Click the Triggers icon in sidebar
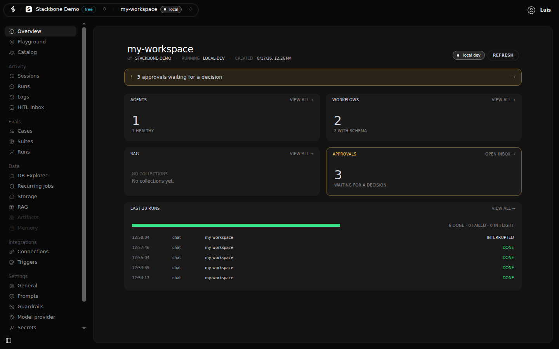 pyautogui.click(x=12, y=262)
